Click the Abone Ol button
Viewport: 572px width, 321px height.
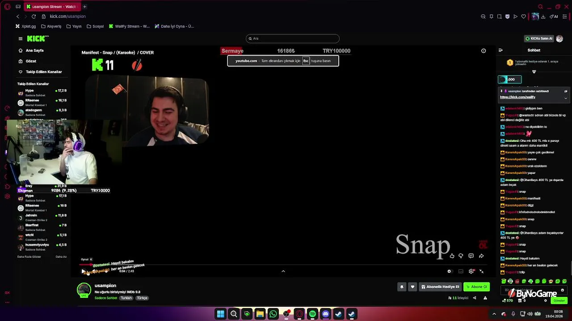pyautogui.click(x=476, y=287)
